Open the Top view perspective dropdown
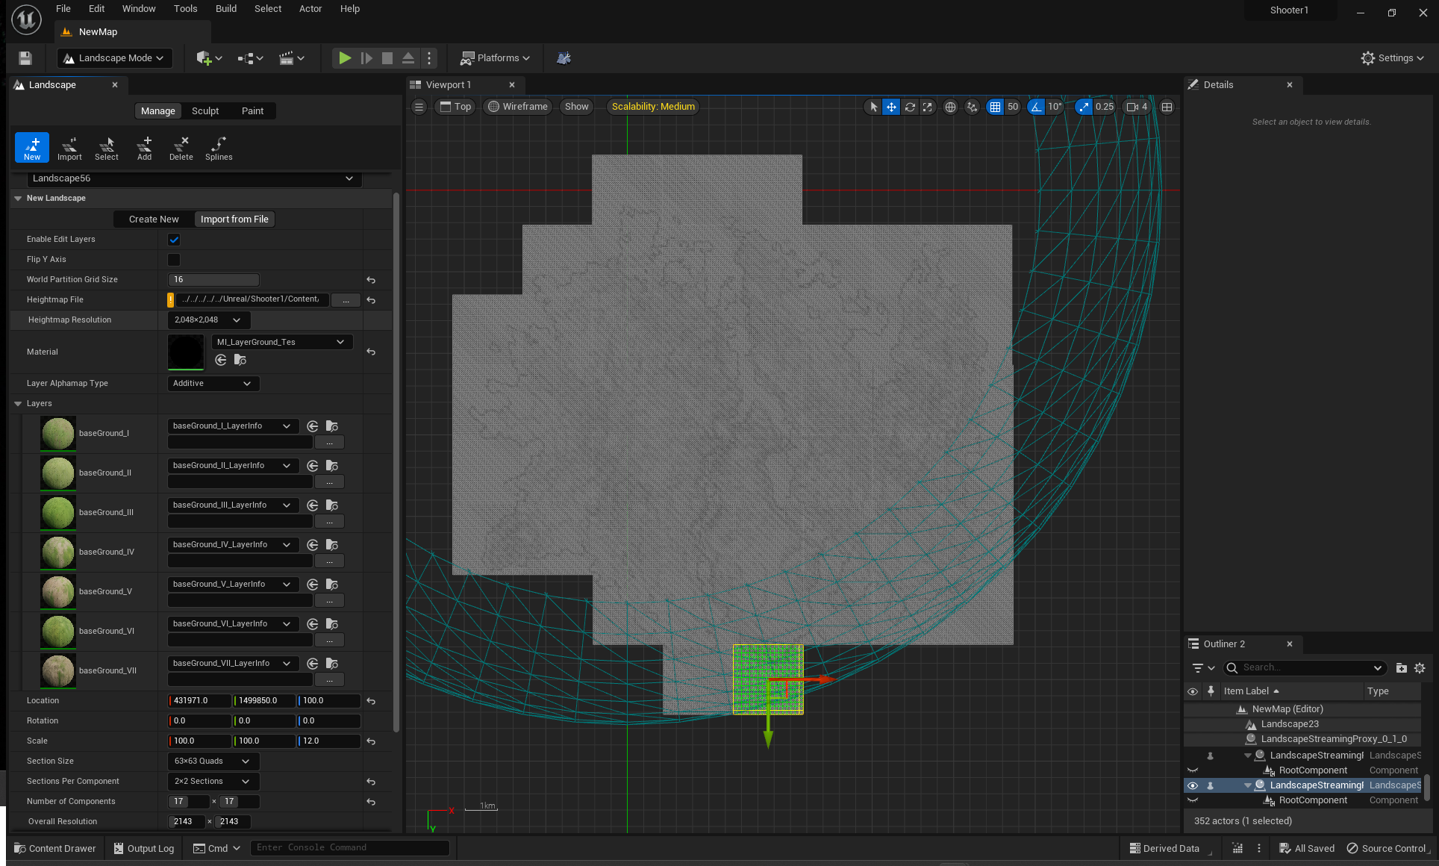The image size is (1439, 866). (x=455, y=107)
